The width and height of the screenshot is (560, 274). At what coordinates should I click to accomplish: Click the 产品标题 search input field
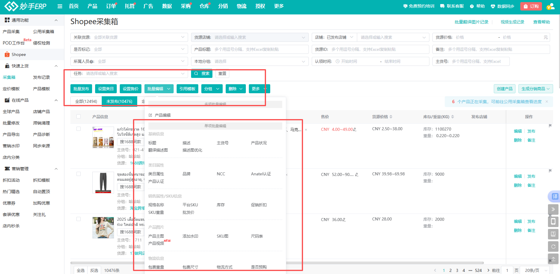(x=259, y=49)
